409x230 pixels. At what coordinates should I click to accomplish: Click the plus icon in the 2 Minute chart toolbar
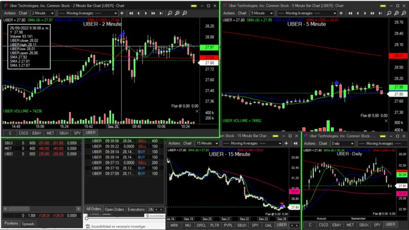[122, 13]
